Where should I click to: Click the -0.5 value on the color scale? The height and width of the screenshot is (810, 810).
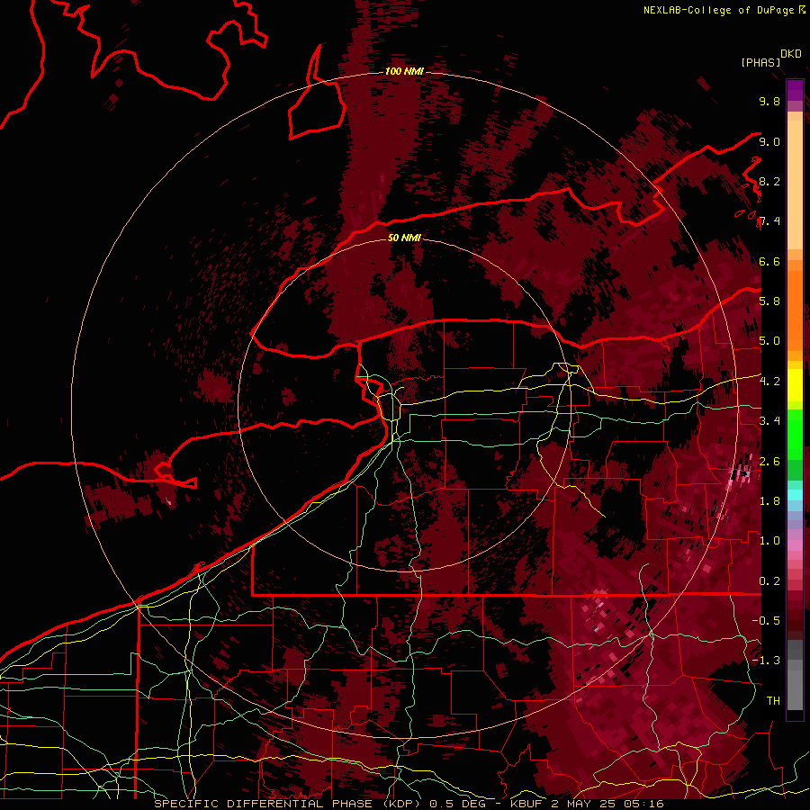[766, 621]
